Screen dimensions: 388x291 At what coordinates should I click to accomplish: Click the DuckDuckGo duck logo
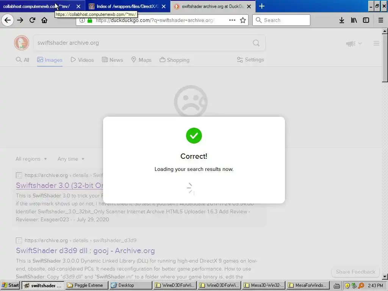pos(22,43)
